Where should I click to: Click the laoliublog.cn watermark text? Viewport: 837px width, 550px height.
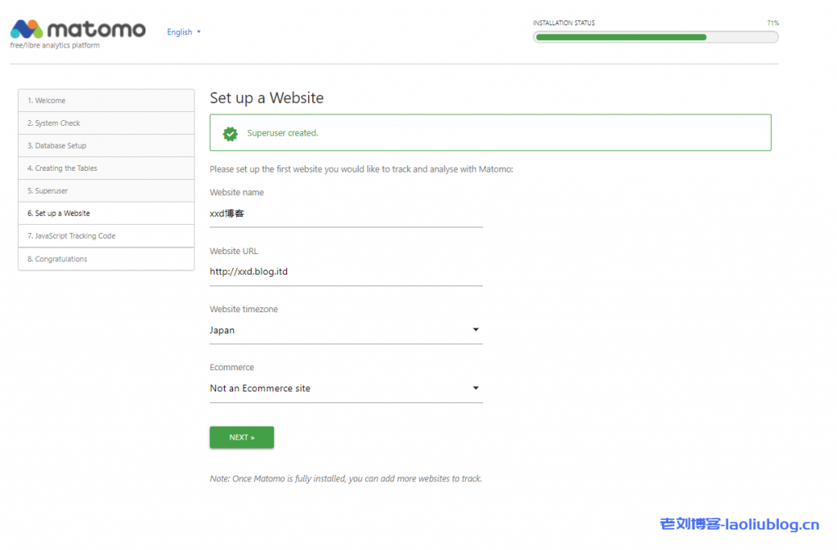pyautogui.click(x=739, y=525)
